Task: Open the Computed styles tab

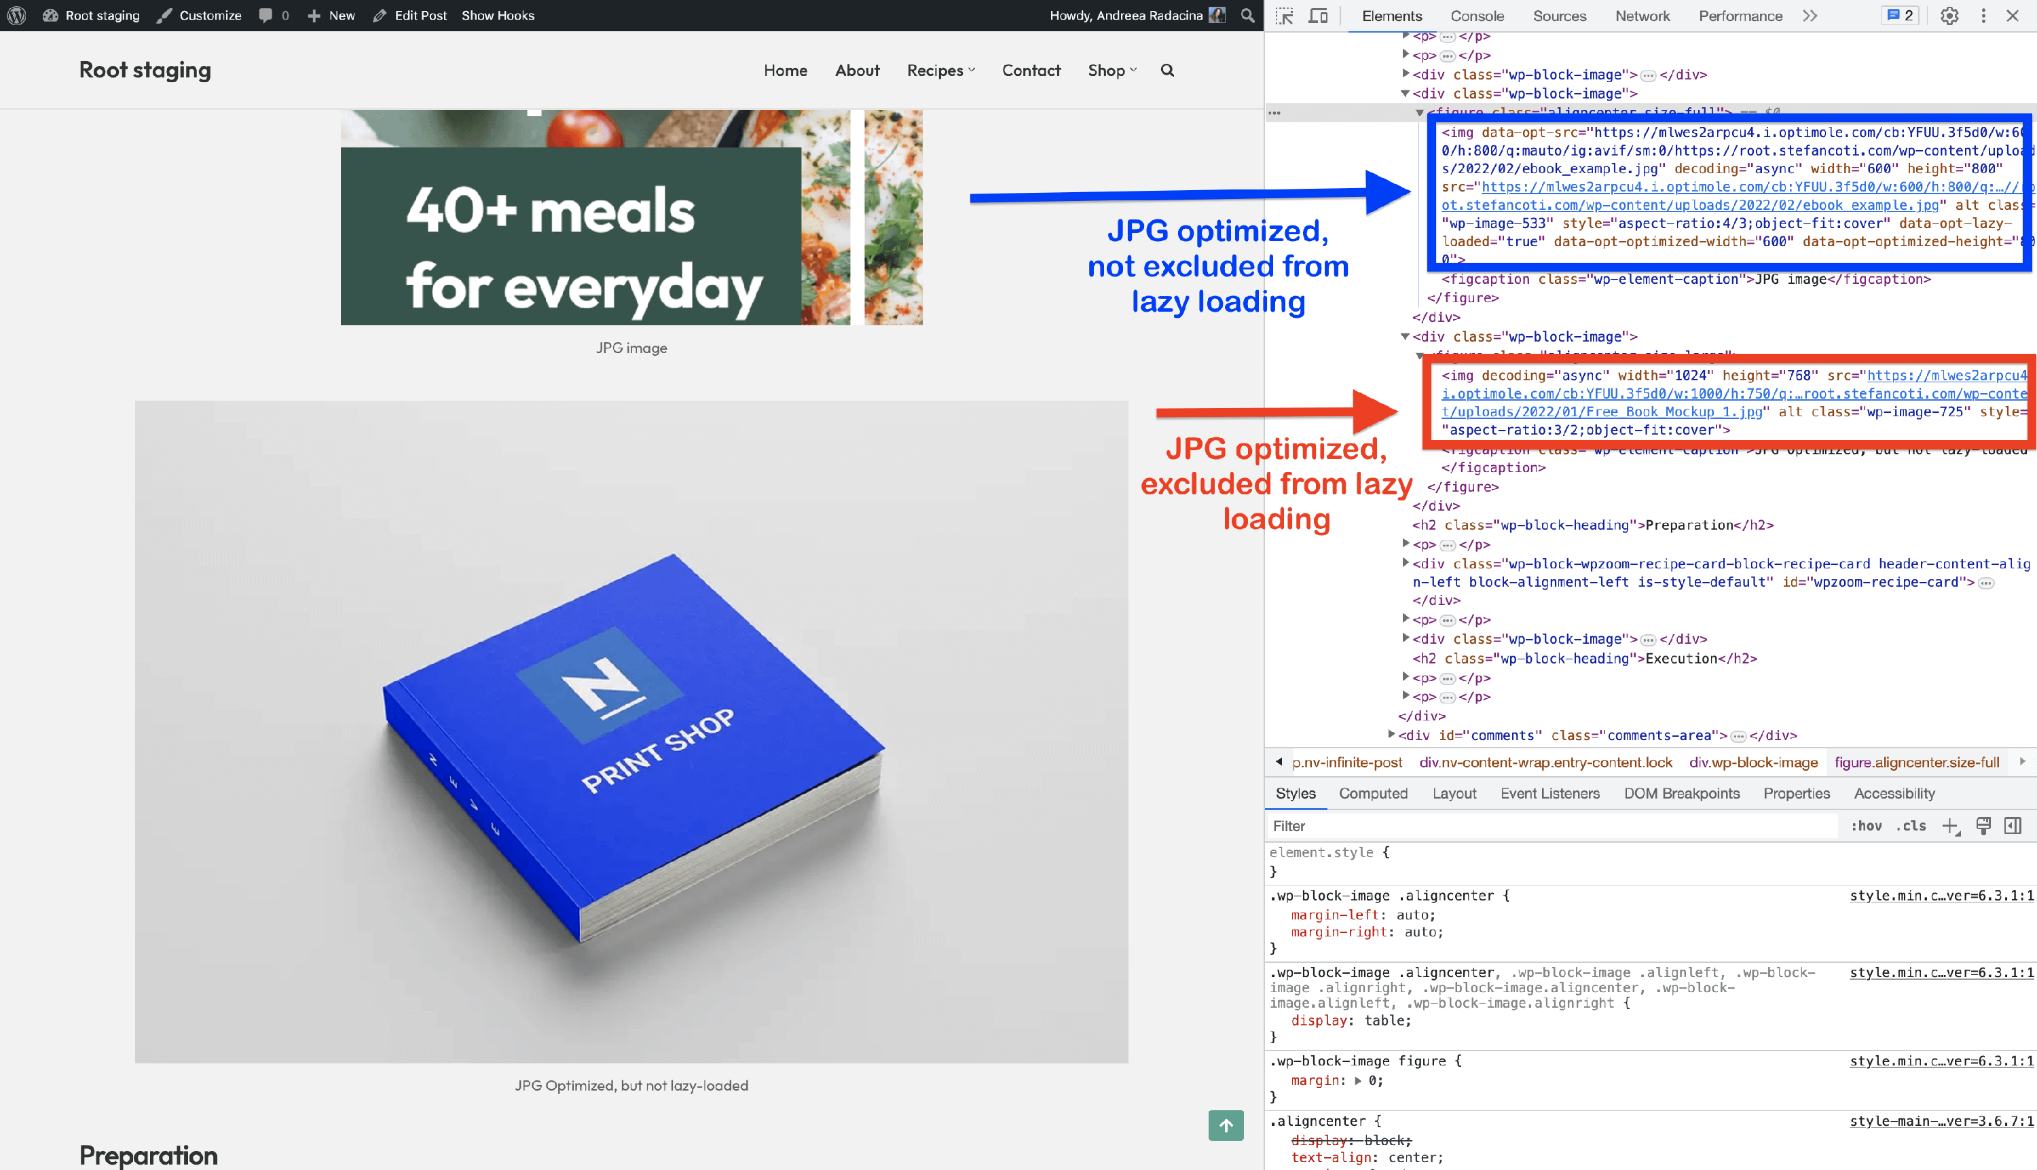Action: tap(1372, 793)
